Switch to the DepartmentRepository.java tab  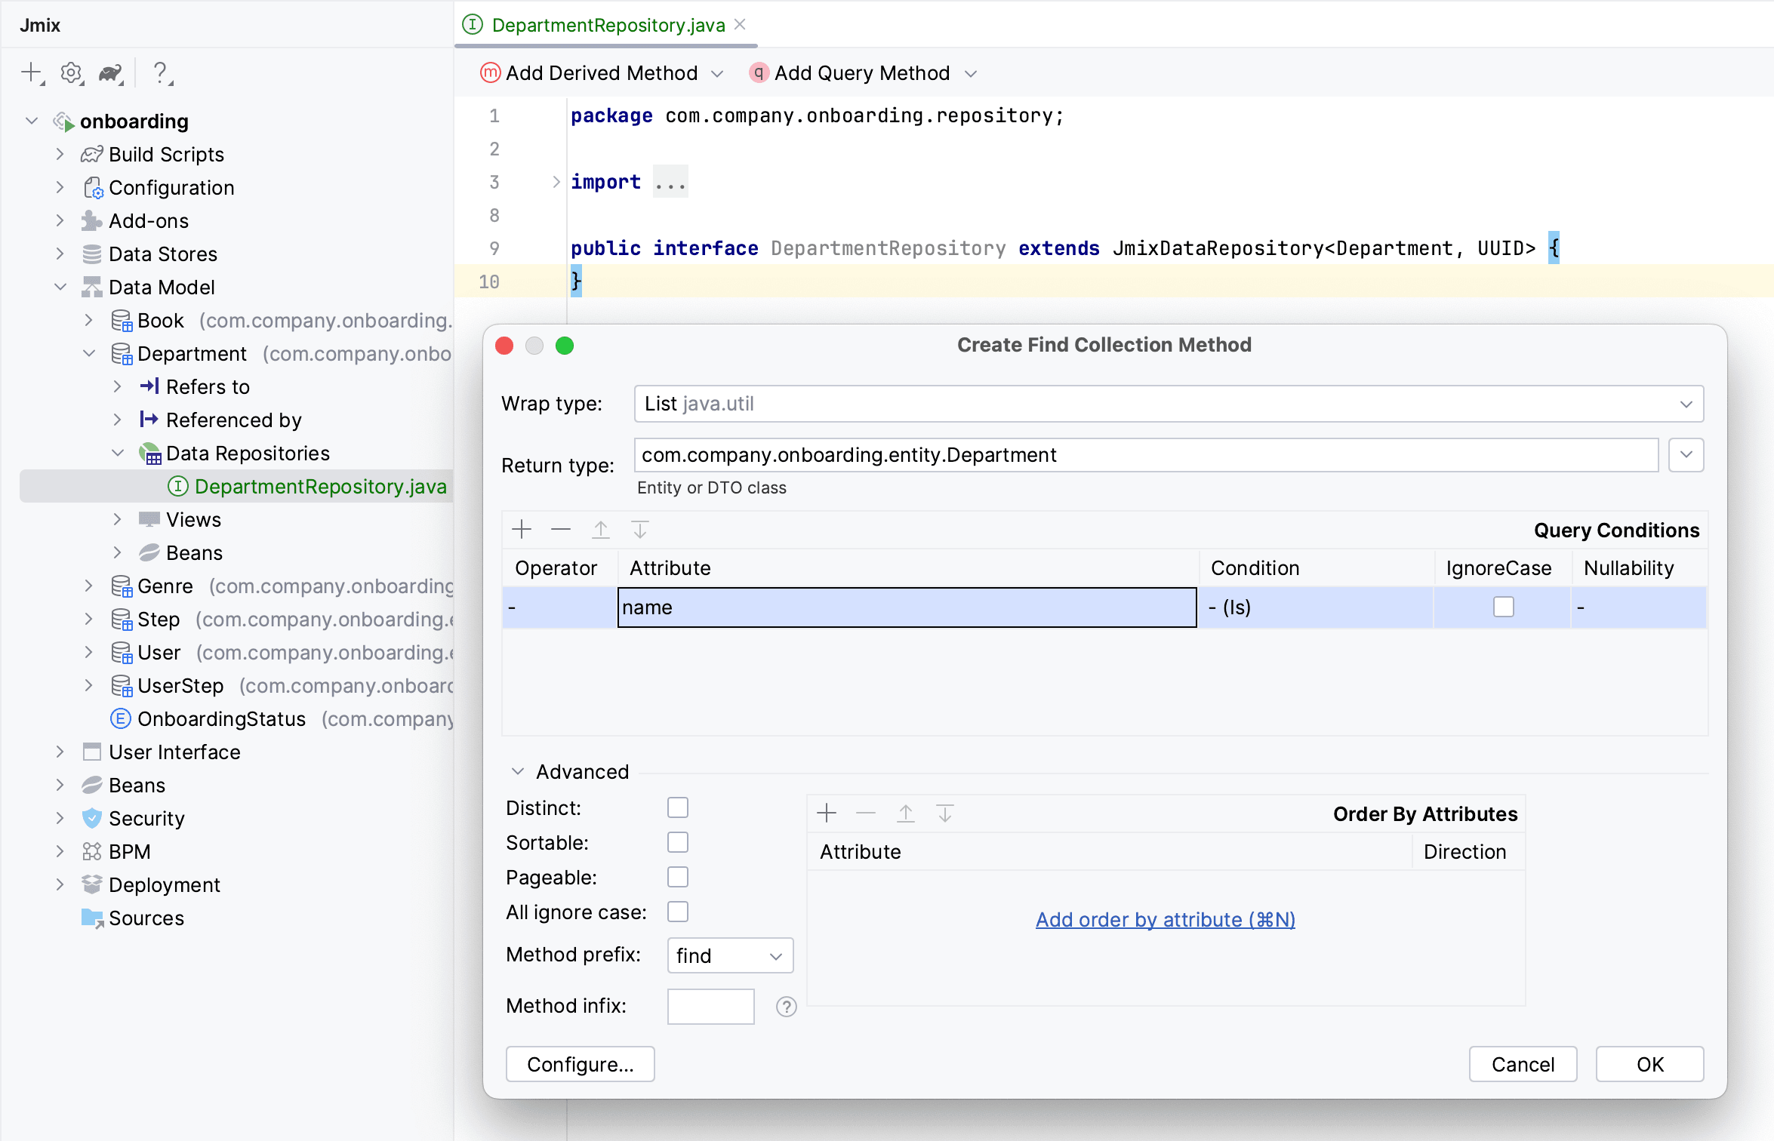tap(608, 25)
